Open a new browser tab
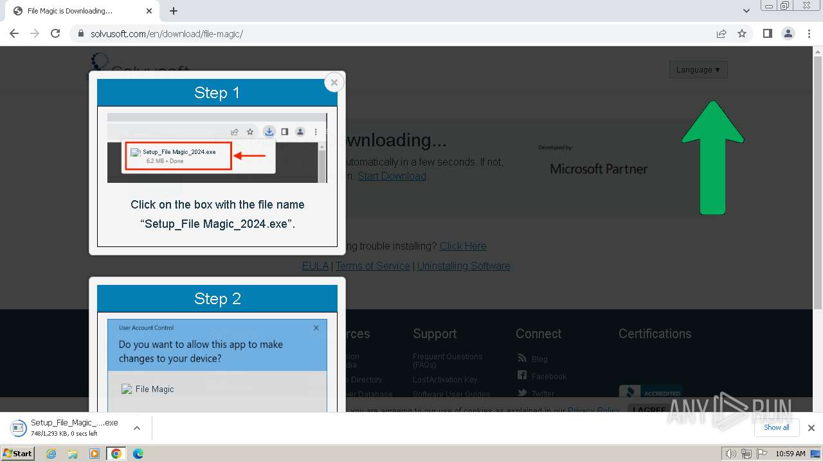This screenshot has width=823, height=462. (174, 11)
